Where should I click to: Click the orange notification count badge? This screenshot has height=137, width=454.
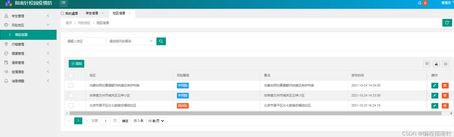coord(425,3)
